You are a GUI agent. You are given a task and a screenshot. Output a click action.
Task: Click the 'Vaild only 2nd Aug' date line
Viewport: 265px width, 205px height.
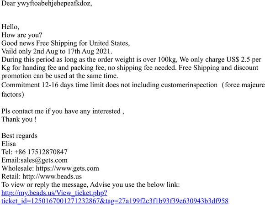(x=57, y=51)
